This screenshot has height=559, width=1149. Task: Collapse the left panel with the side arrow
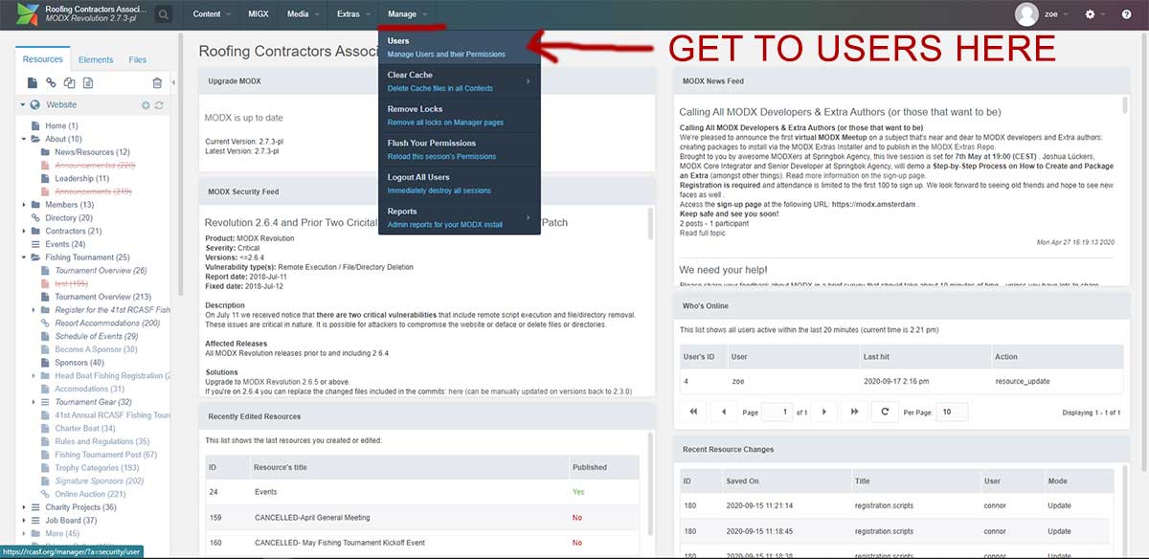click(x=174, y=84)
